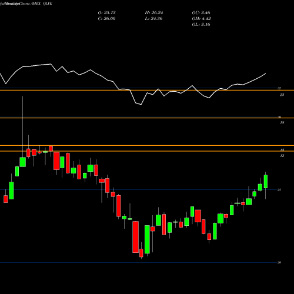Click the open price value "O: 25.13"
Screen dimensions: 294x294
pyautogui.click(x=106, y=13)
